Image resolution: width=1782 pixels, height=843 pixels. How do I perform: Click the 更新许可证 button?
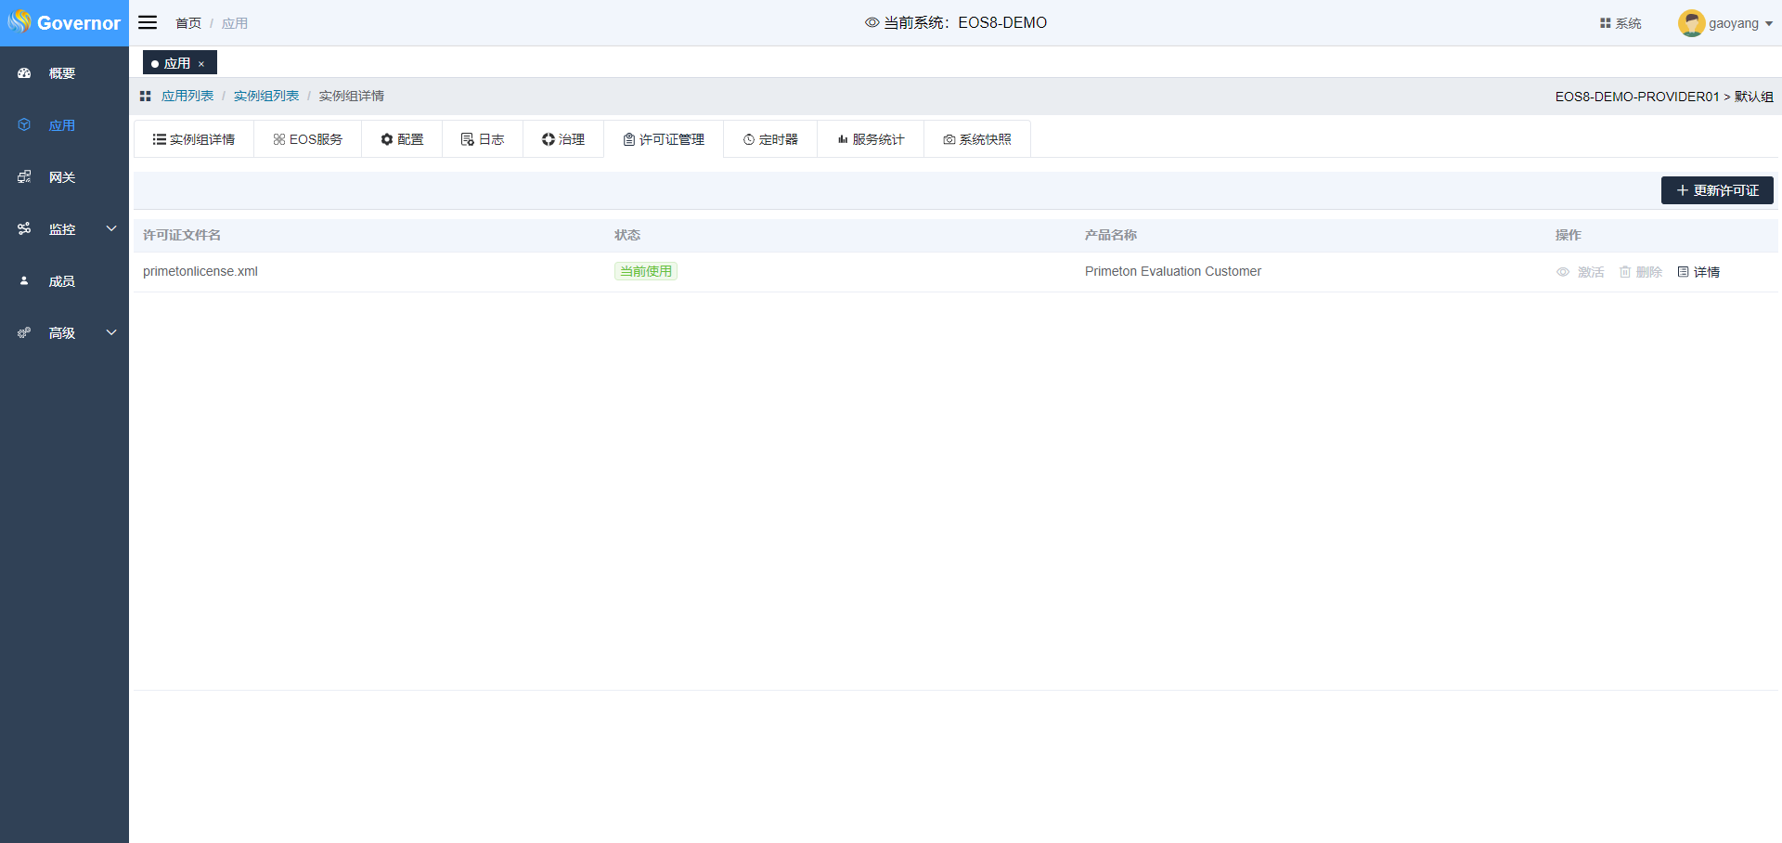coord(1716,190)
